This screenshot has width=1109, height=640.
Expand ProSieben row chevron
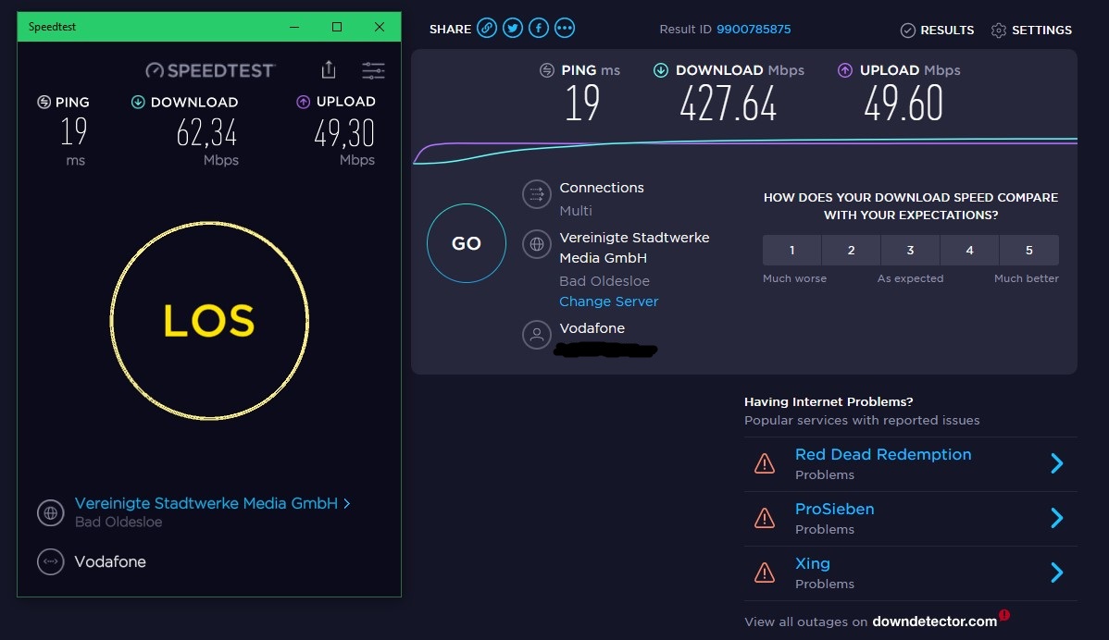[1056, 518]
